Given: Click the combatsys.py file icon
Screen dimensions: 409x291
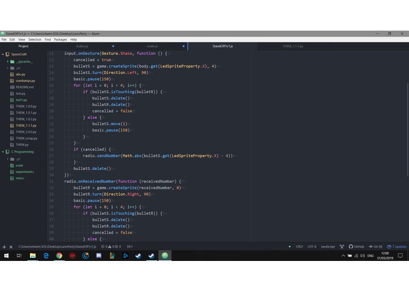Looking at the screenshot, I should coord(12,81).
